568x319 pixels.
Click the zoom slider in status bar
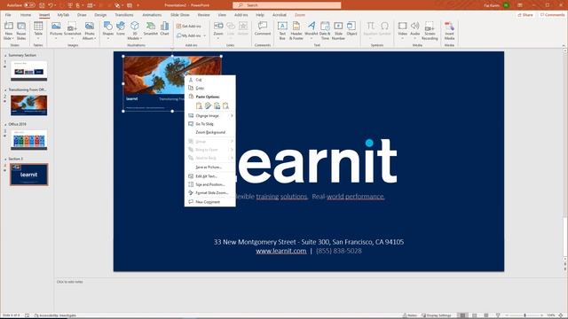[x=525, y=315]
